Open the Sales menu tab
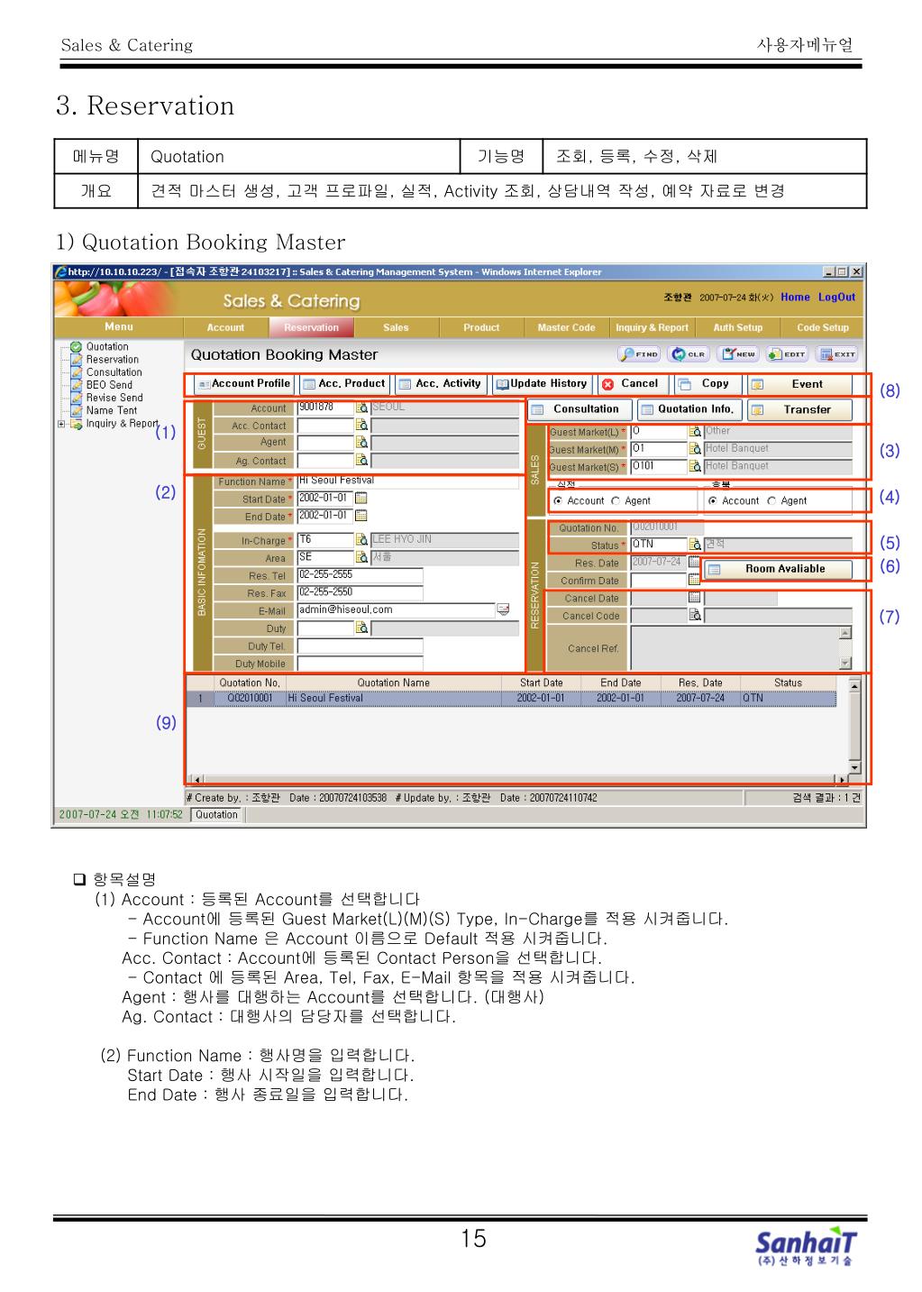This screenshot has width=922, height=1292. tap(396, 327)
